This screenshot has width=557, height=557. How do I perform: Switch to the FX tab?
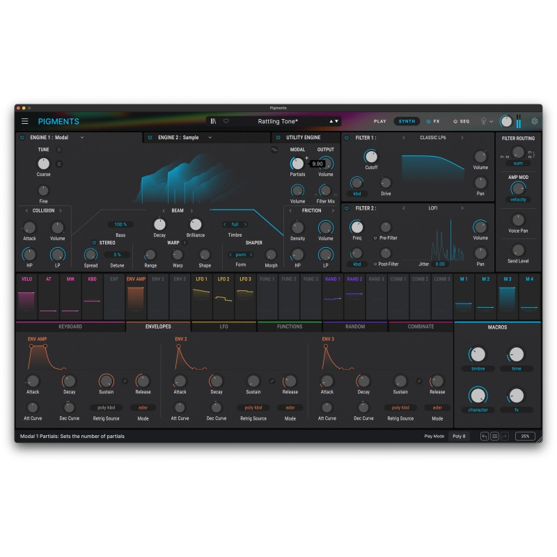point(437,120)
